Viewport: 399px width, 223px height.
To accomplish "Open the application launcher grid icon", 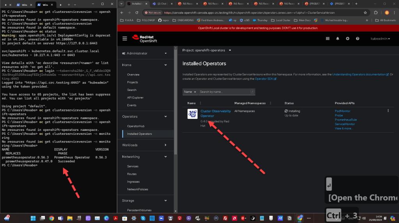I will click(327, 38).
